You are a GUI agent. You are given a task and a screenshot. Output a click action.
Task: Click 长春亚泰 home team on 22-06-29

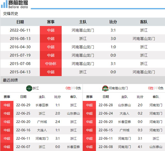pos(42,105)
